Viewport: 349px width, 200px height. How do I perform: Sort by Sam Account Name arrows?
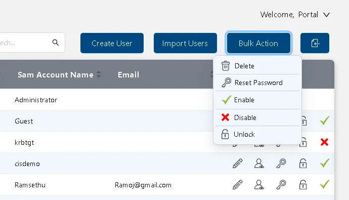[99, 74]
